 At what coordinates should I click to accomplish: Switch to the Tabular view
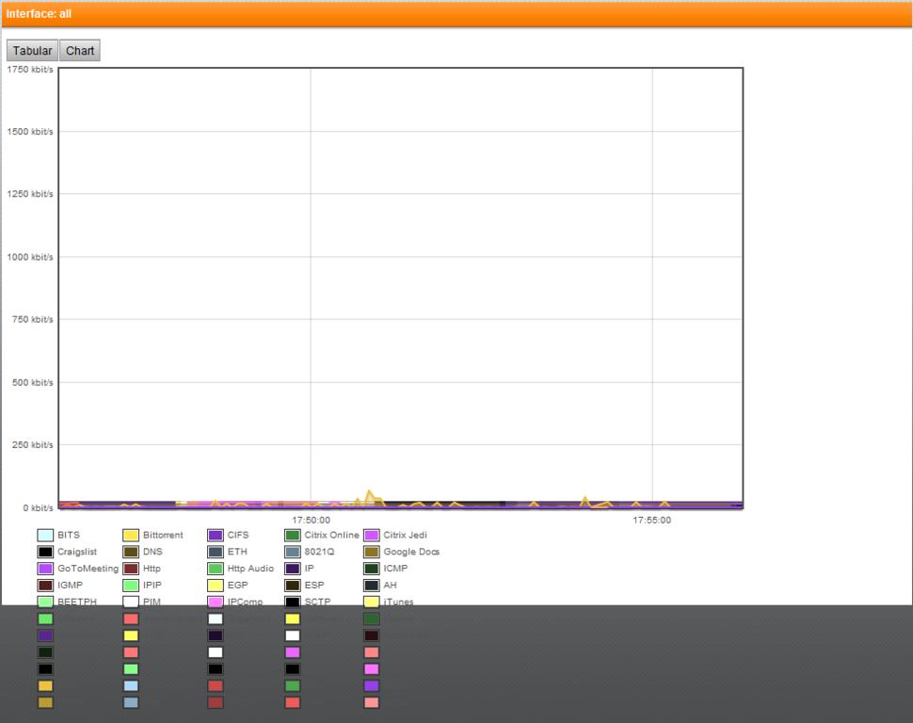(x=32, y=51)
